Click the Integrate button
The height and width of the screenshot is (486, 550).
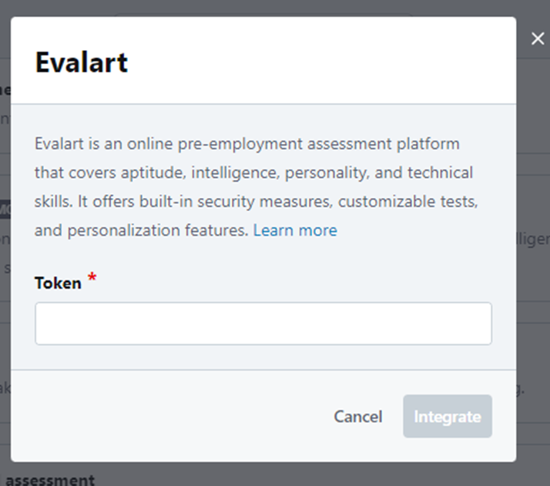[447, 417]
